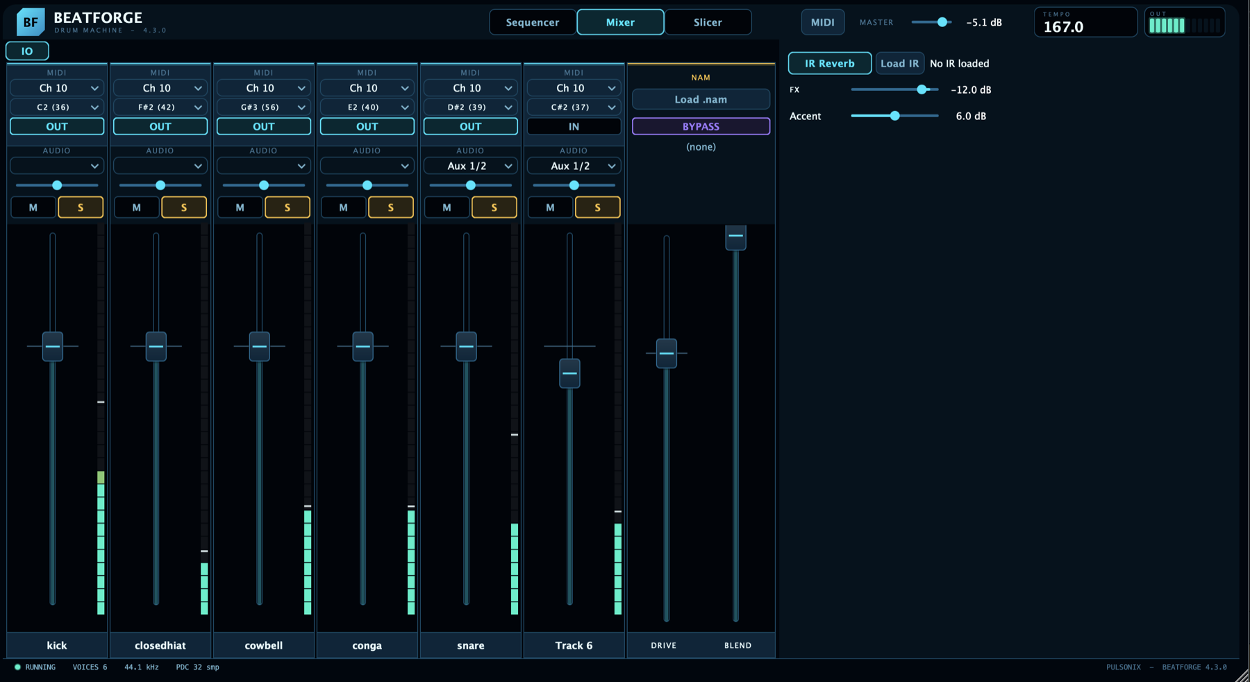Image resolution: width=1250 pixels, height=682 pixels.
Task: Open kick audio output dropdown
Action: 57,166
